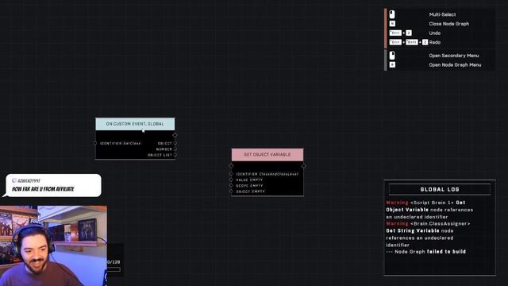Click the Object List label on On Custom Event node

[160, 155]
